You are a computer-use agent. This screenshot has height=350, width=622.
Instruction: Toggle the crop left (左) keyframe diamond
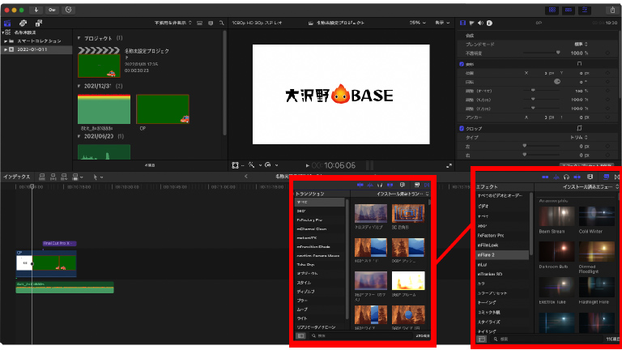(x=607, y=147)
